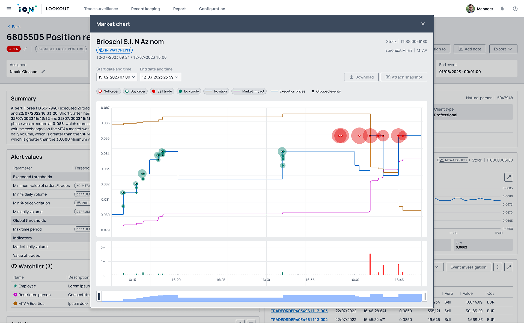Grab the left range navigator handle
Image resolution: width=524 pixels, height=323 pixels.
[99, 296]
